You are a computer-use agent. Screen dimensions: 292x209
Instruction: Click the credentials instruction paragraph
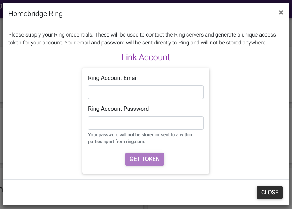point(142,38)
